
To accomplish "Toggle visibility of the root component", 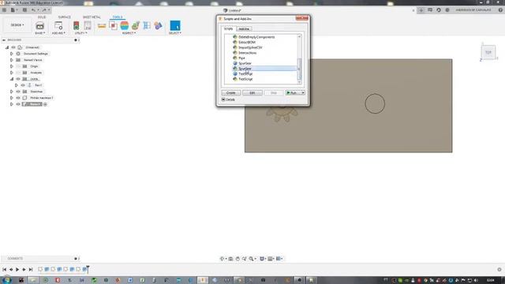I will [13, 47].
